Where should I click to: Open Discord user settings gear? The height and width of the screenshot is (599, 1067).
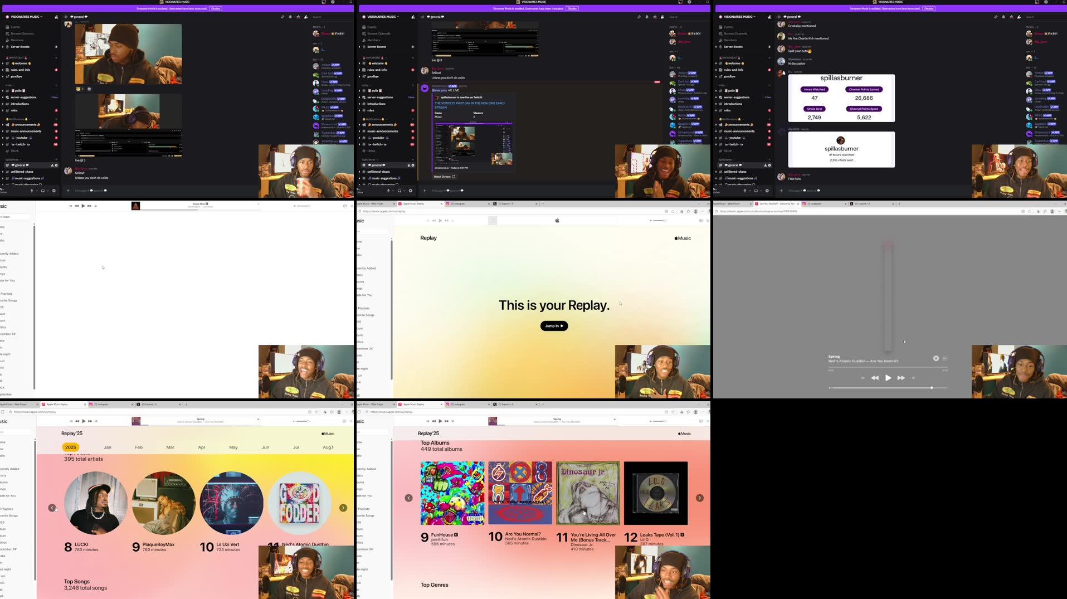coord(53,191)
